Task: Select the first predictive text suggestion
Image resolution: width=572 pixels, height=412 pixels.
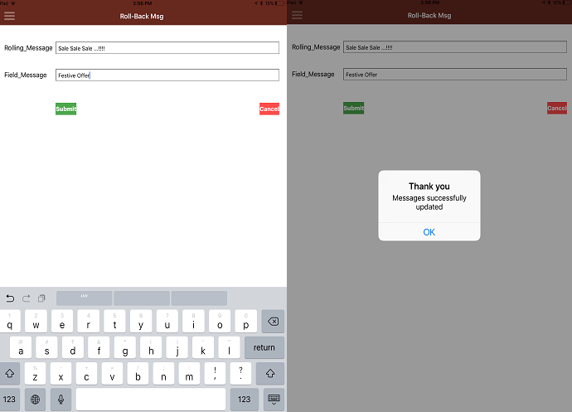Action: [84, 298]
